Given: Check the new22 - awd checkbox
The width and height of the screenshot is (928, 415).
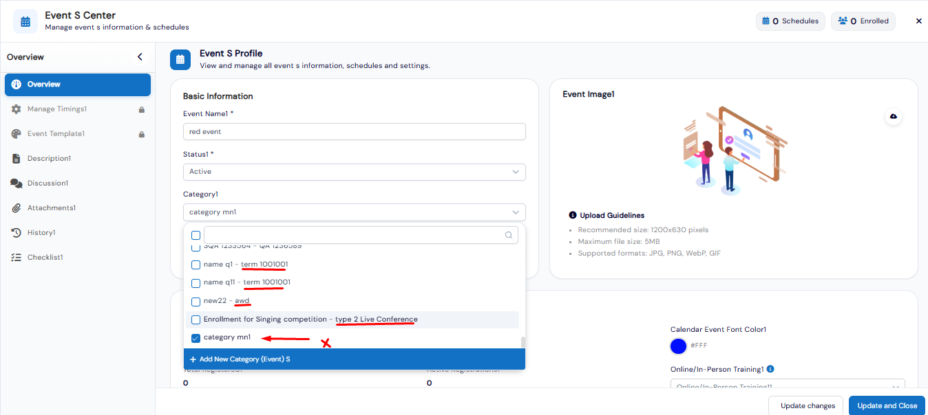Looking at the screenshot, I should pyautogui.click(x=196, y=301).
